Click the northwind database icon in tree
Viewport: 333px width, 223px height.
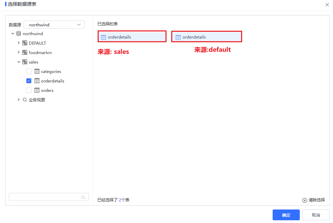(x=19, y=34)
